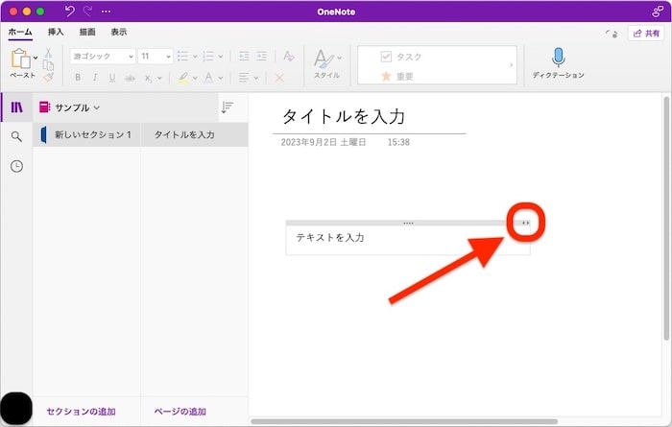The image size is (672, 427).
Task: Select section 新しいセクション 1
Action: (86, 134)
